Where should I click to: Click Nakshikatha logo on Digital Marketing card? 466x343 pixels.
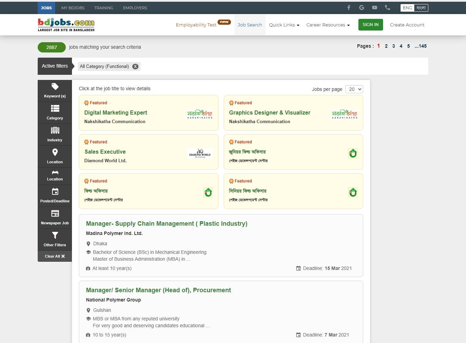pyautogui.click(x=200, y=114)
